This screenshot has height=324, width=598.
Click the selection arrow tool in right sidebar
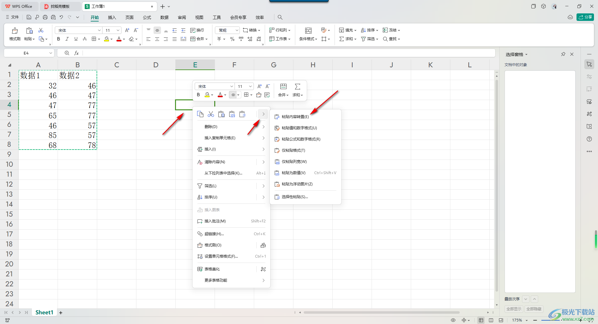click(x=589, y=64)
